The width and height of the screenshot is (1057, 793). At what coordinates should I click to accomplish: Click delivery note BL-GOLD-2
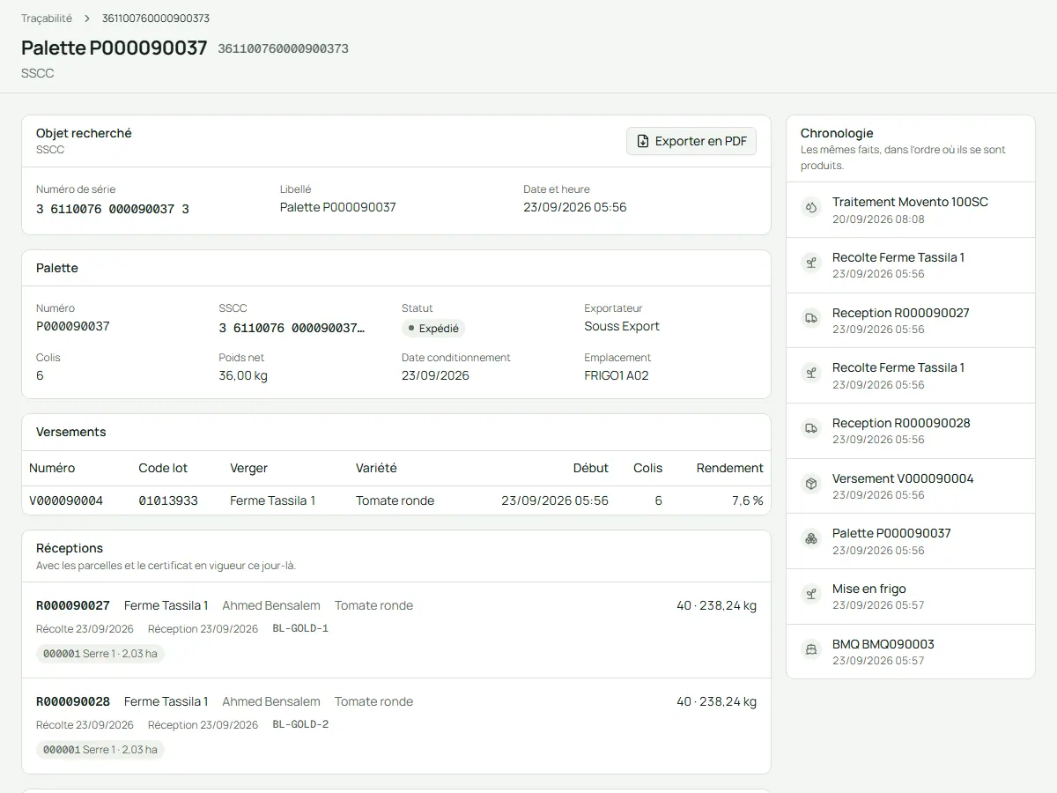click(300, 724)
